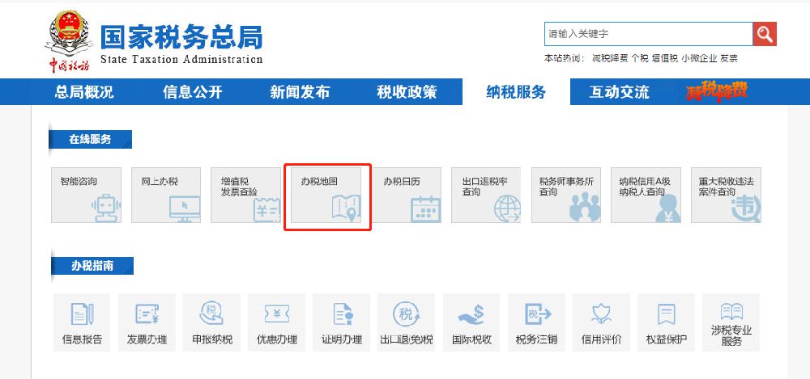Open the 权益保护 guide icon
Screen dimensions: 810x379
pyautogui.click(x=667, y=322)
